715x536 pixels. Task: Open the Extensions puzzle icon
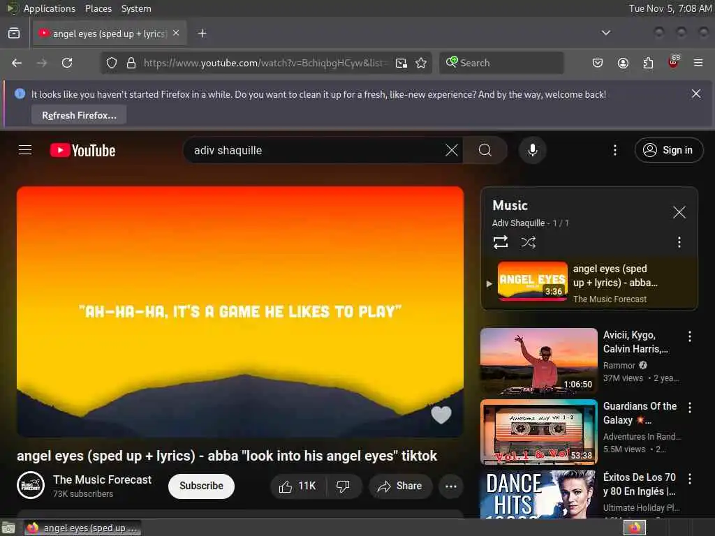(648, 63)
